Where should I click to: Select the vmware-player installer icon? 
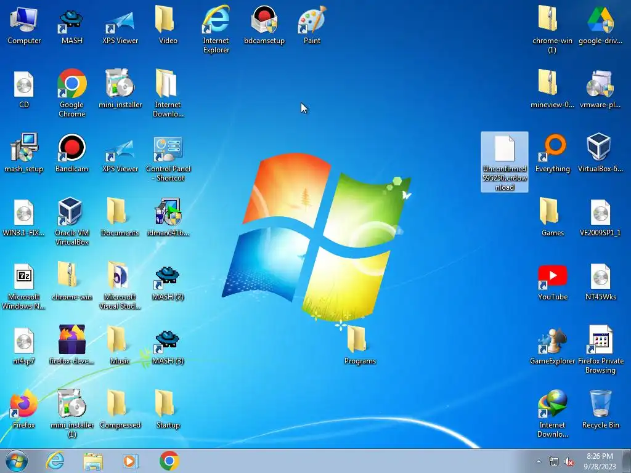[x=600, y=89]
